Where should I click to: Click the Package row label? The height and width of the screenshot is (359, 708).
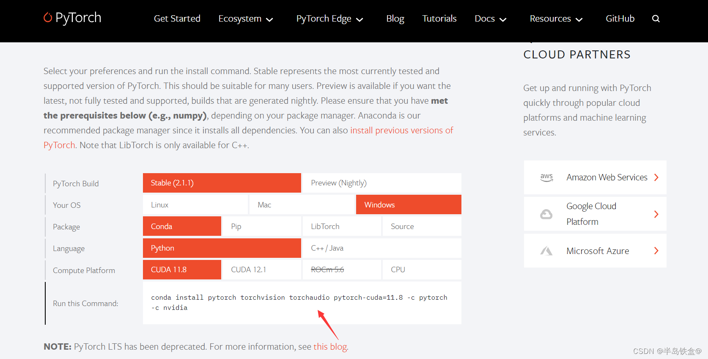coord(66,227)
